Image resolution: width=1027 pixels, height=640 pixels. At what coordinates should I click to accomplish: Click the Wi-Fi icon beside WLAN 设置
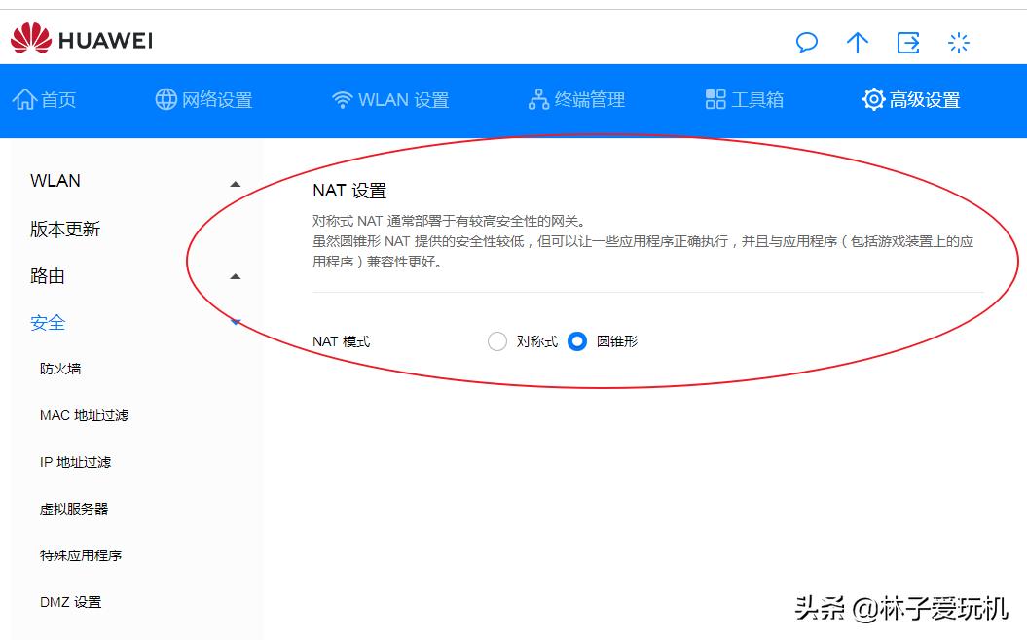click(344, 98)
